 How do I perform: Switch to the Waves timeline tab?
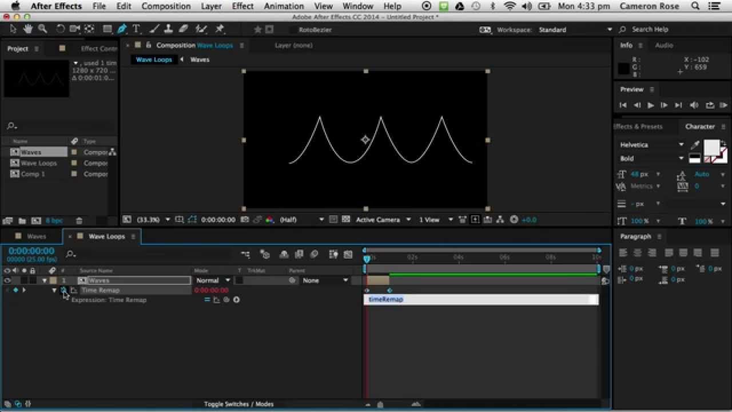tap(36, 236)
